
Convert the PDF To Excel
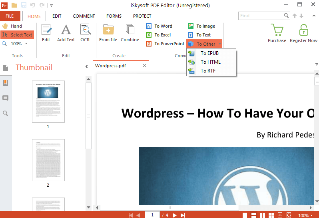coord(158,35)
